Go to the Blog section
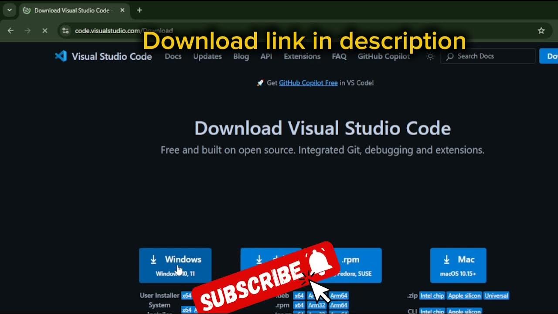The width and height of the screenshot is (558, 314). click(x=241, y=56)
